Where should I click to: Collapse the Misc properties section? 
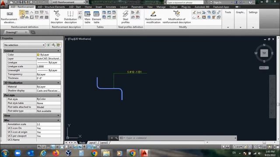[x=58, y=120]
